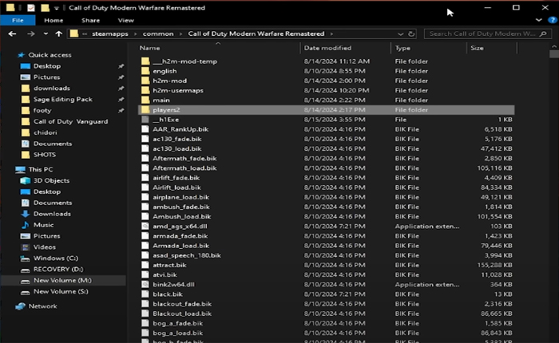Open the recent locations dropdown arrow
The height and width of the screenshot is (343, 559).
point(46,34)
